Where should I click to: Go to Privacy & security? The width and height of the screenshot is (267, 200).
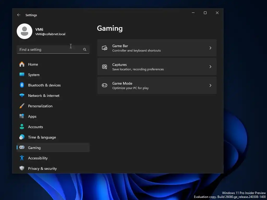pyautogui.click(x=53, y=168)
